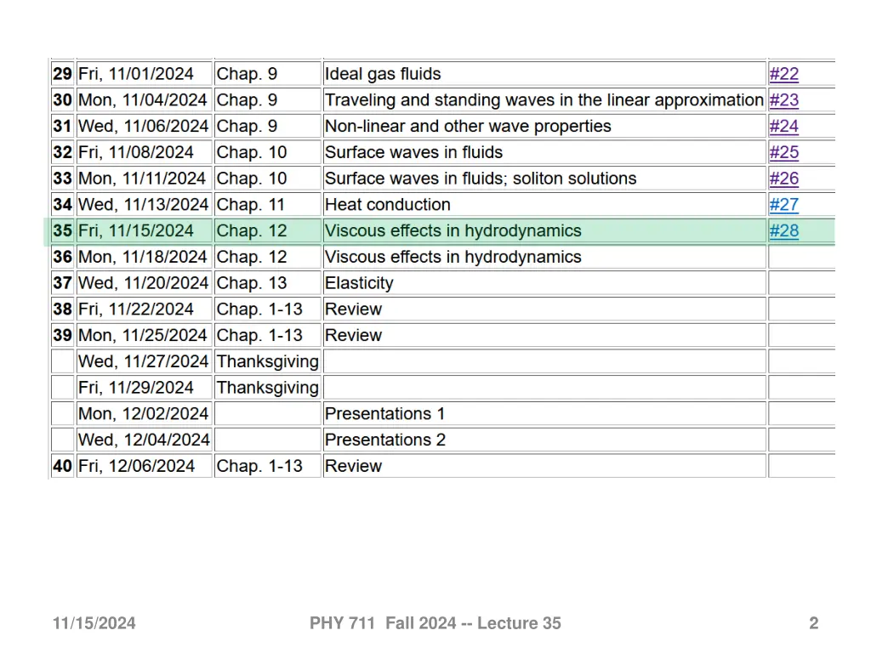The image size is (871, 653).
Task: Select the 'Fri, 12/06/2024' date cell
Action: point(136,467)
